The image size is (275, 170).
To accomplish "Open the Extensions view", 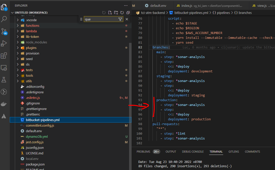I will [x=4, y=55].
